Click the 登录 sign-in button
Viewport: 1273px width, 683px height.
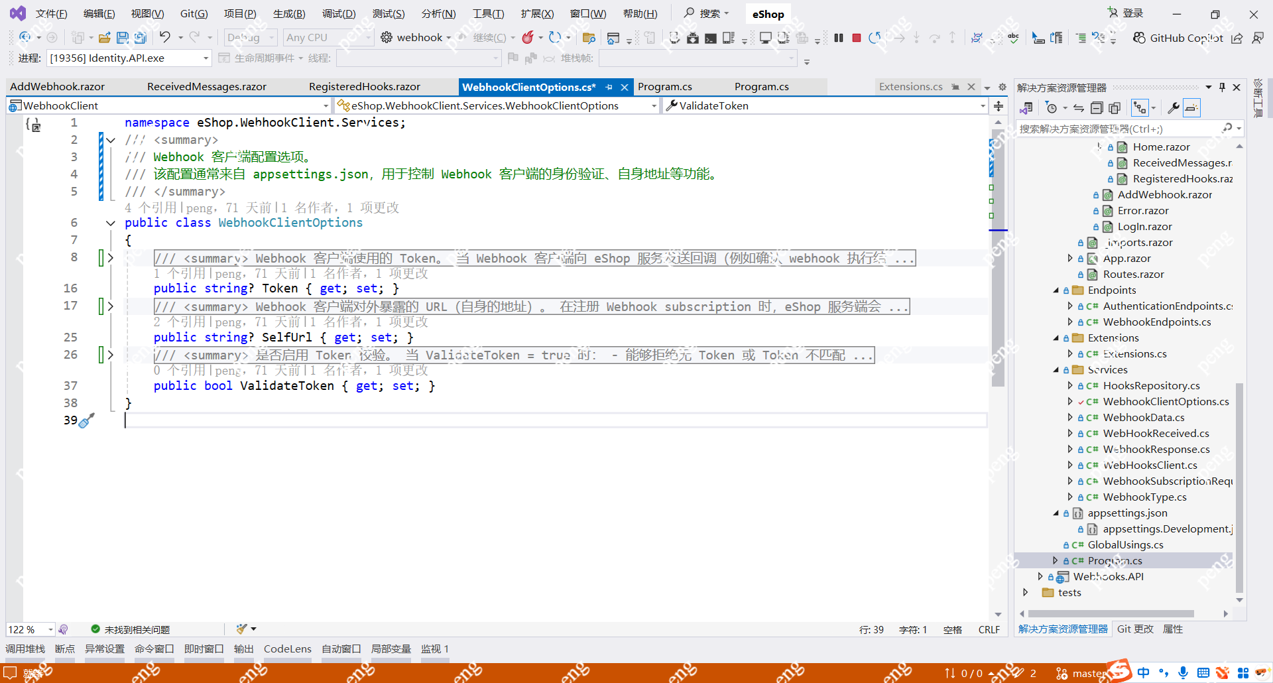point(1126,13)
